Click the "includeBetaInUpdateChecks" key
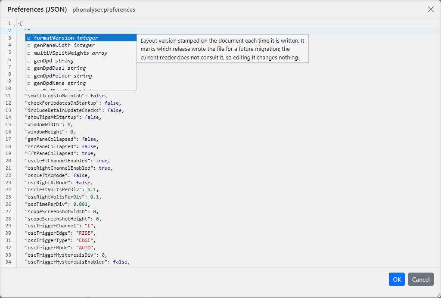Viewport: 441px width, 298px height. 63,110
